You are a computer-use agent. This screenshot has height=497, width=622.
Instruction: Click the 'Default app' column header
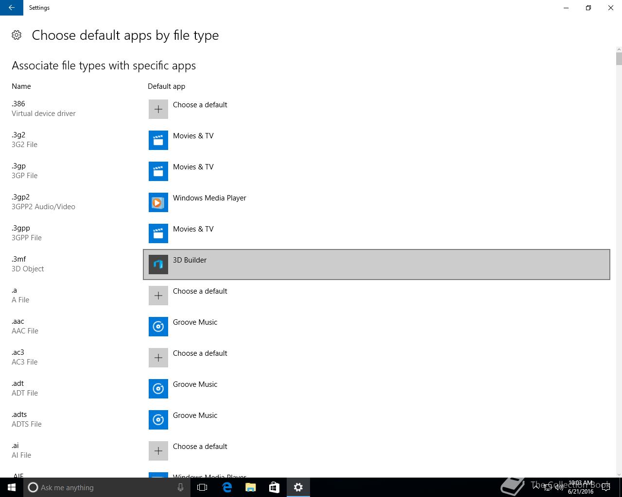pos(166,86)
